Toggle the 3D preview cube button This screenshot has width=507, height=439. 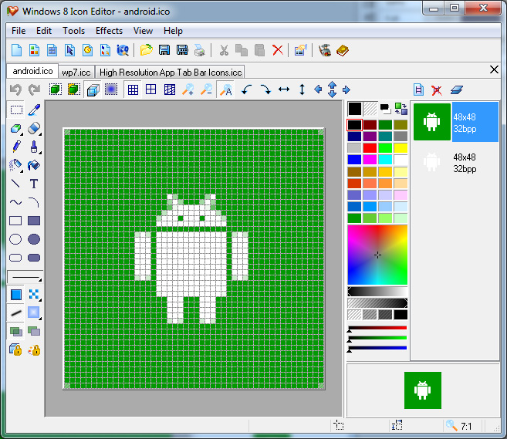click(x=93, y=89)
